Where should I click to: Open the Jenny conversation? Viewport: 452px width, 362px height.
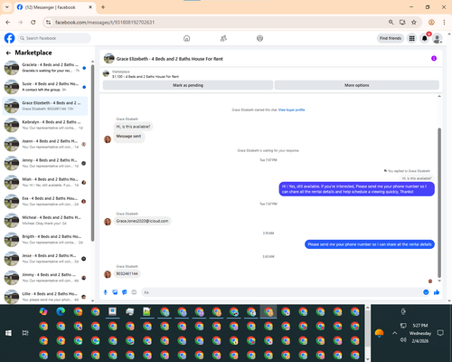(x=45, y=163)
